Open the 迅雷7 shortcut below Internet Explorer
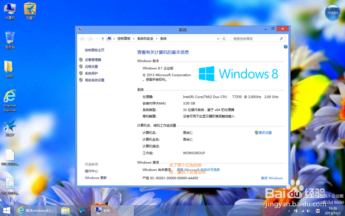The image size is (345, 216). pos(10,128)
